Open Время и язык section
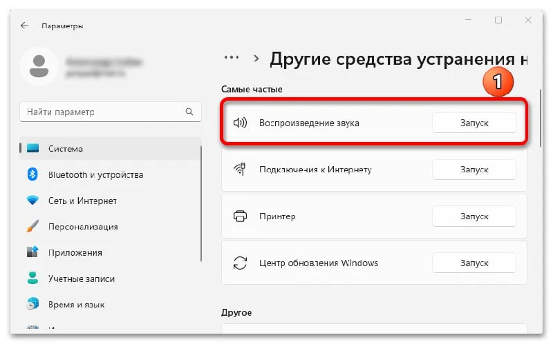553x344 pixels. pyautogui.click(x=111, y=305)
